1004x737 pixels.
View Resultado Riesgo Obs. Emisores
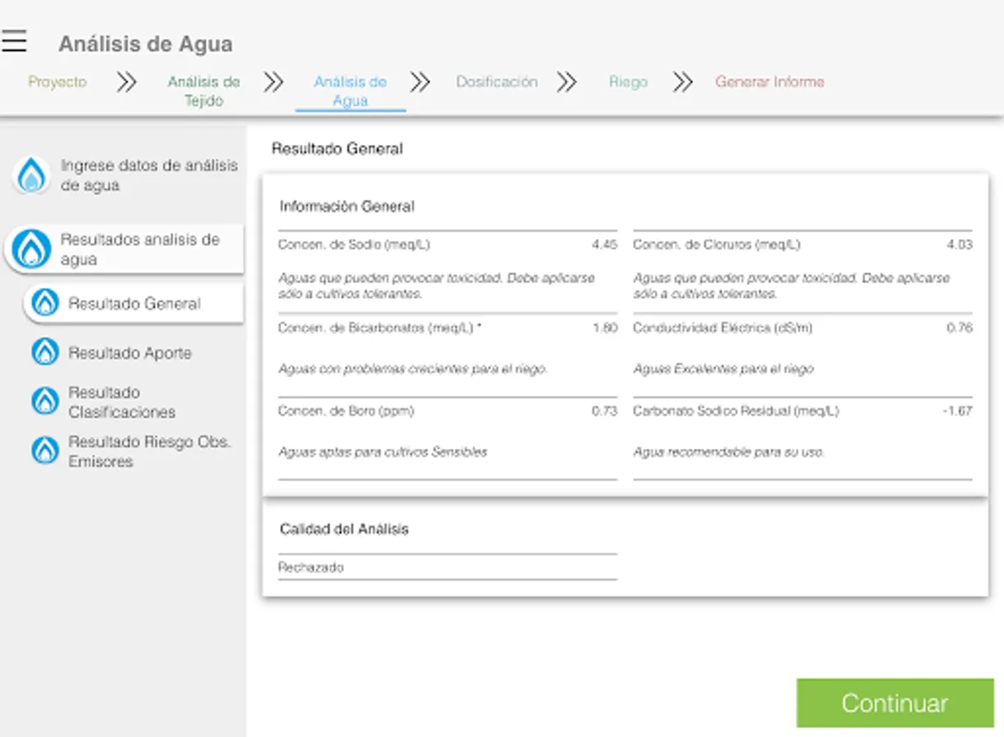[x=149, y=451]
